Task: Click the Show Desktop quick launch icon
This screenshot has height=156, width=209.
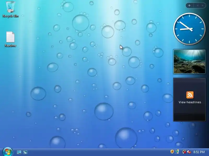Action: pos(19,152)
